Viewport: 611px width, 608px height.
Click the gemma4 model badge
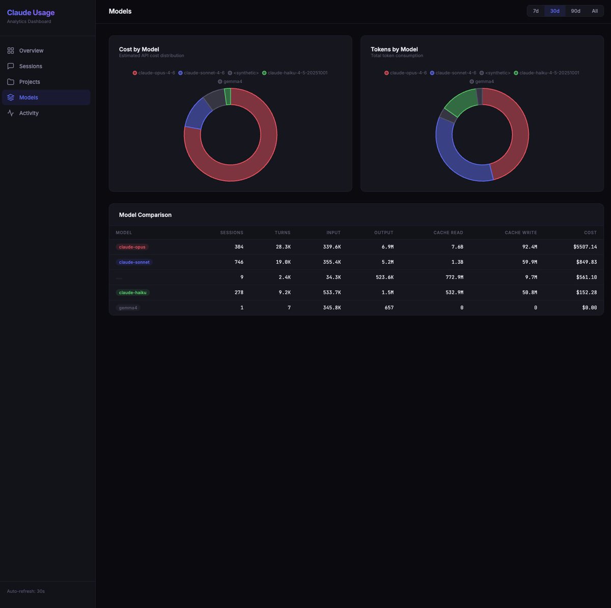coord(128,308)
